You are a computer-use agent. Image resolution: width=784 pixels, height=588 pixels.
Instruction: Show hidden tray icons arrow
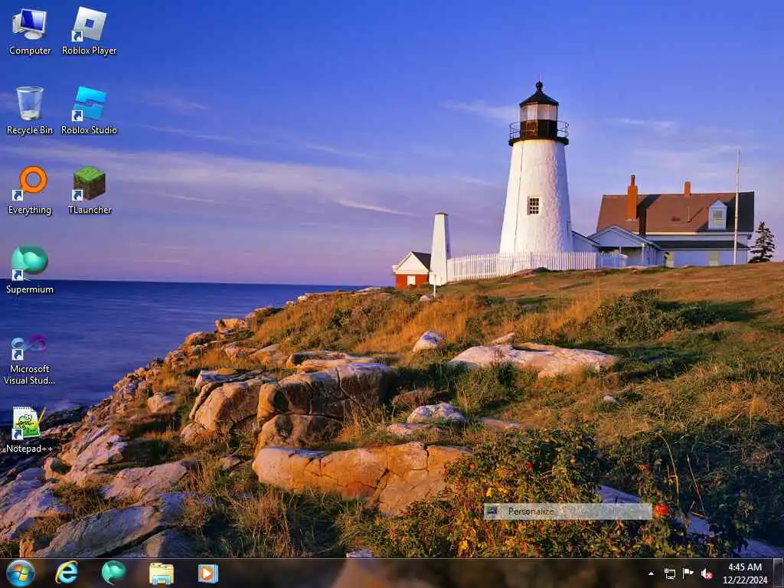point(651,573)
